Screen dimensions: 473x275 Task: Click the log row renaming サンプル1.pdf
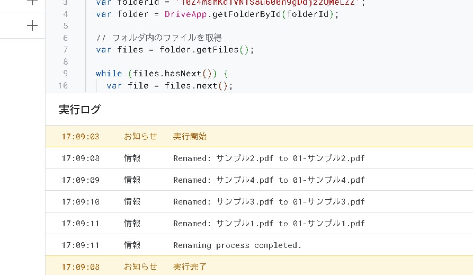tap(269, 223)
